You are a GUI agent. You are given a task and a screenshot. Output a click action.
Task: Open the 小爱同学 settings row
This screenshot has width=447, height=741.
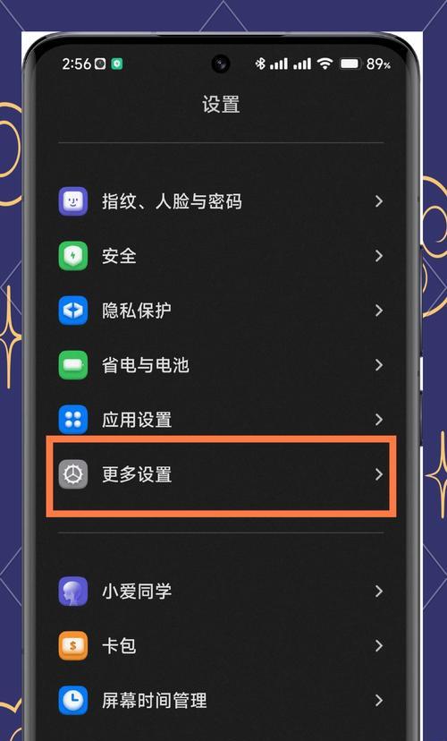221,592
